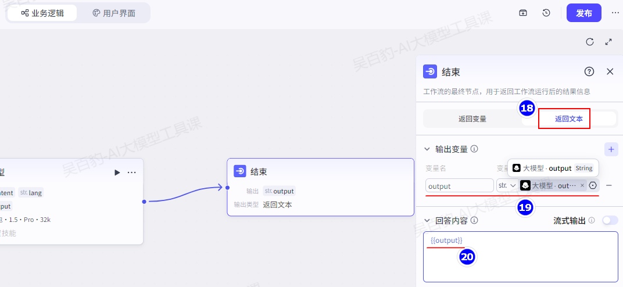The height and width of the screenshot is (287, 623).
Task: Click the archive box icon in top bar
Action: point(523,13)
